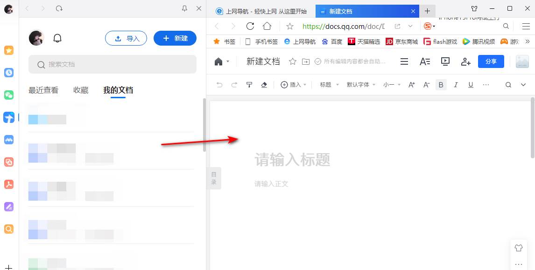Collapse the editing toolbar chevron
Screen dimensions: 535x270
click(x=523, y=85)
